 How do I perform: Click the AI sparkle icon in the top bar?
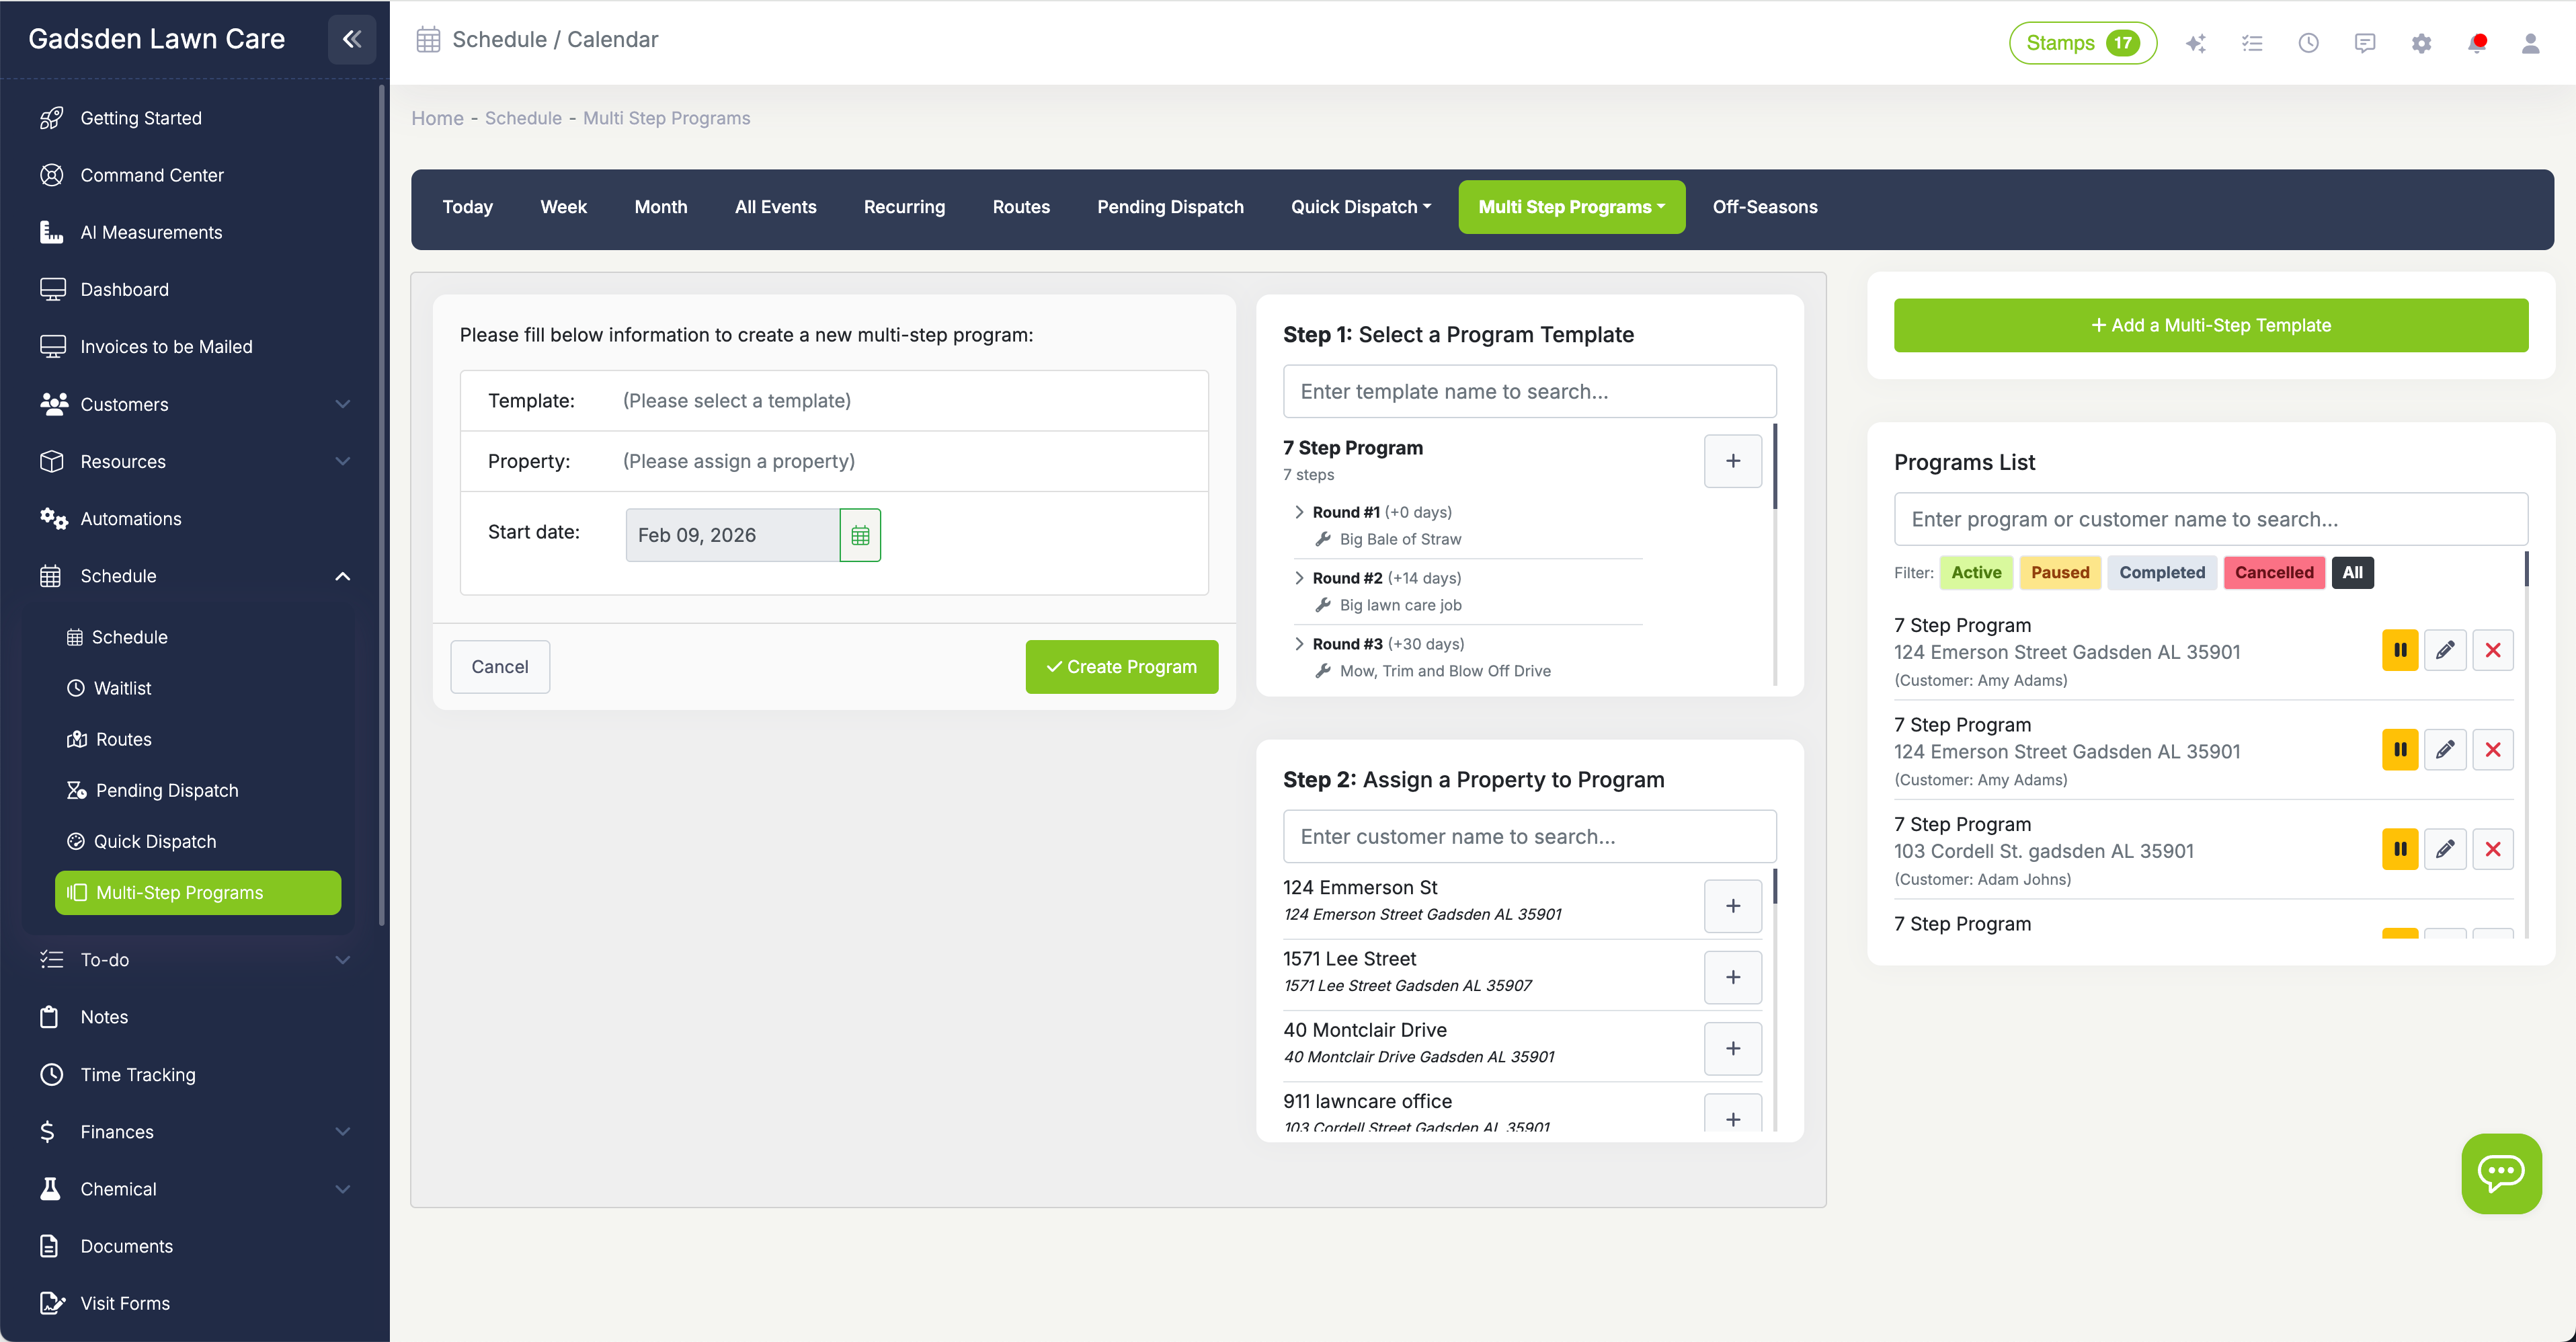(2196, 43)
